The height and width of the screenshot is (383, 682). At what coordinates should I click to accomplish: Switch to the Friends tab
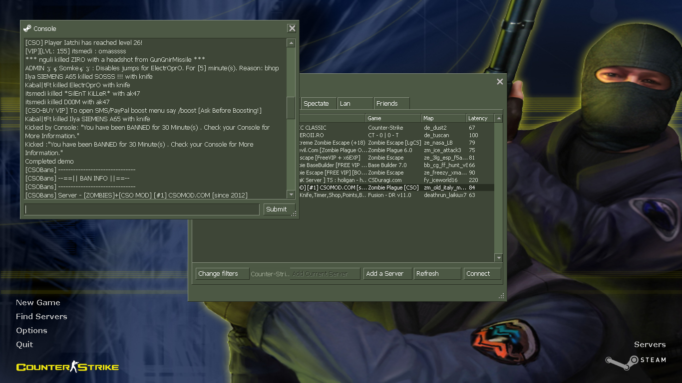coord(391,104)
